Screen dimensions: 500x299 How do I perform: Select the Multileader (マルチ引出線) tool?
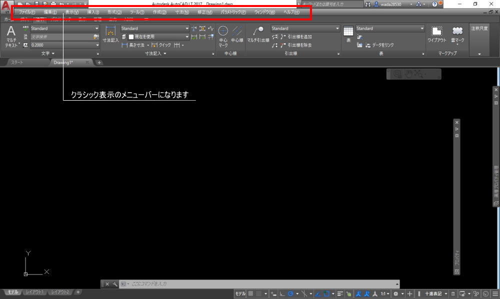[258, 35]
